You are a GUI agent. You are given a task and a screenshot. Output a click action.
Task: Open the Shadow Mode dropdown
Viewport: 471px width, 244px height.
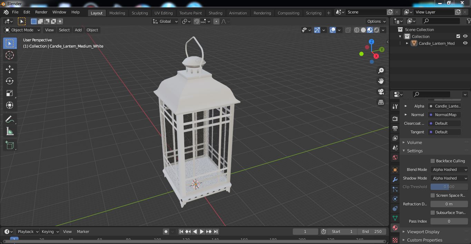[449, 178]
